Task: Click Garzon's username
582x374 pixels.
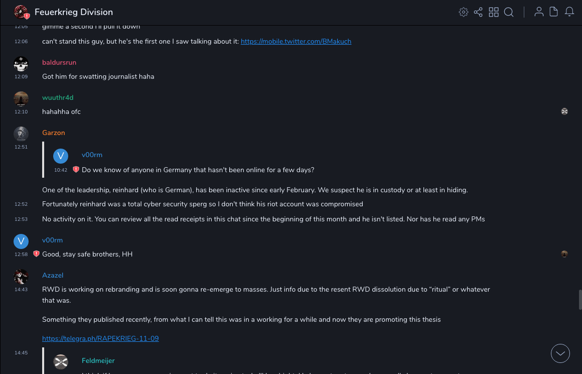Action: [x=54, y=133]
